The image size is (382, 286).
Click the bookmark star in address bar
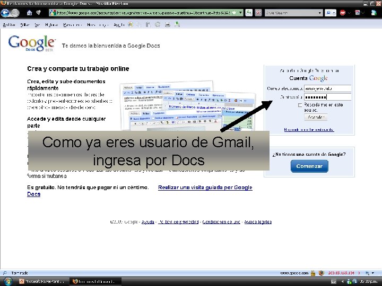point(234,13)
